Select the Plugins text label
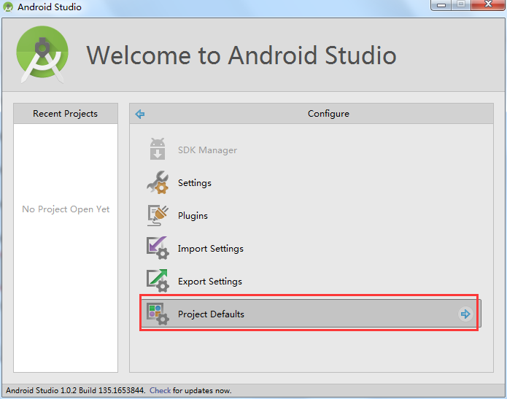 [x=193, y=216]
